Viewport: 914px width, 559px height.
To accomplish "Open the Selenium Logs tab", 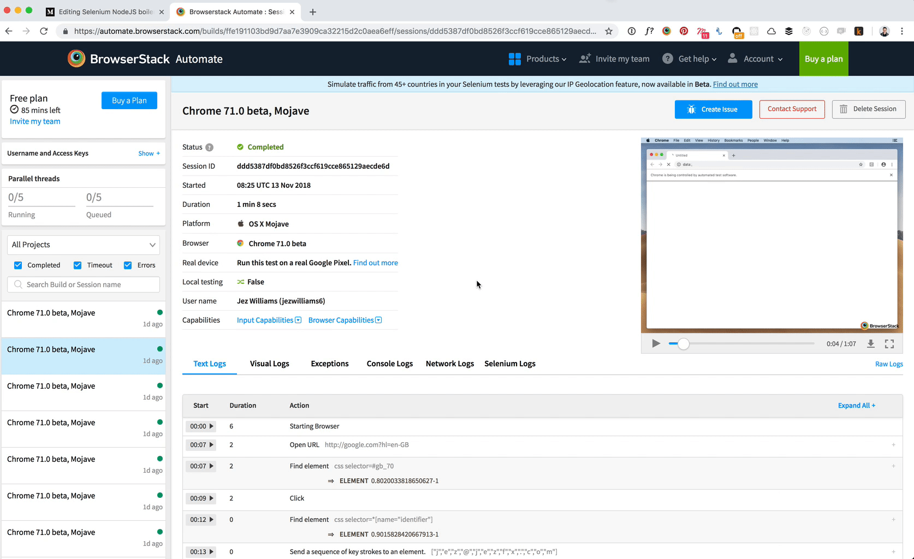I will (510, 364).
